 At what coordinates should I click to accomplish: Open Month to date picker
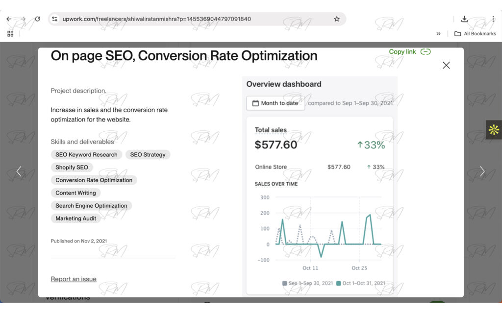(276, 103)
